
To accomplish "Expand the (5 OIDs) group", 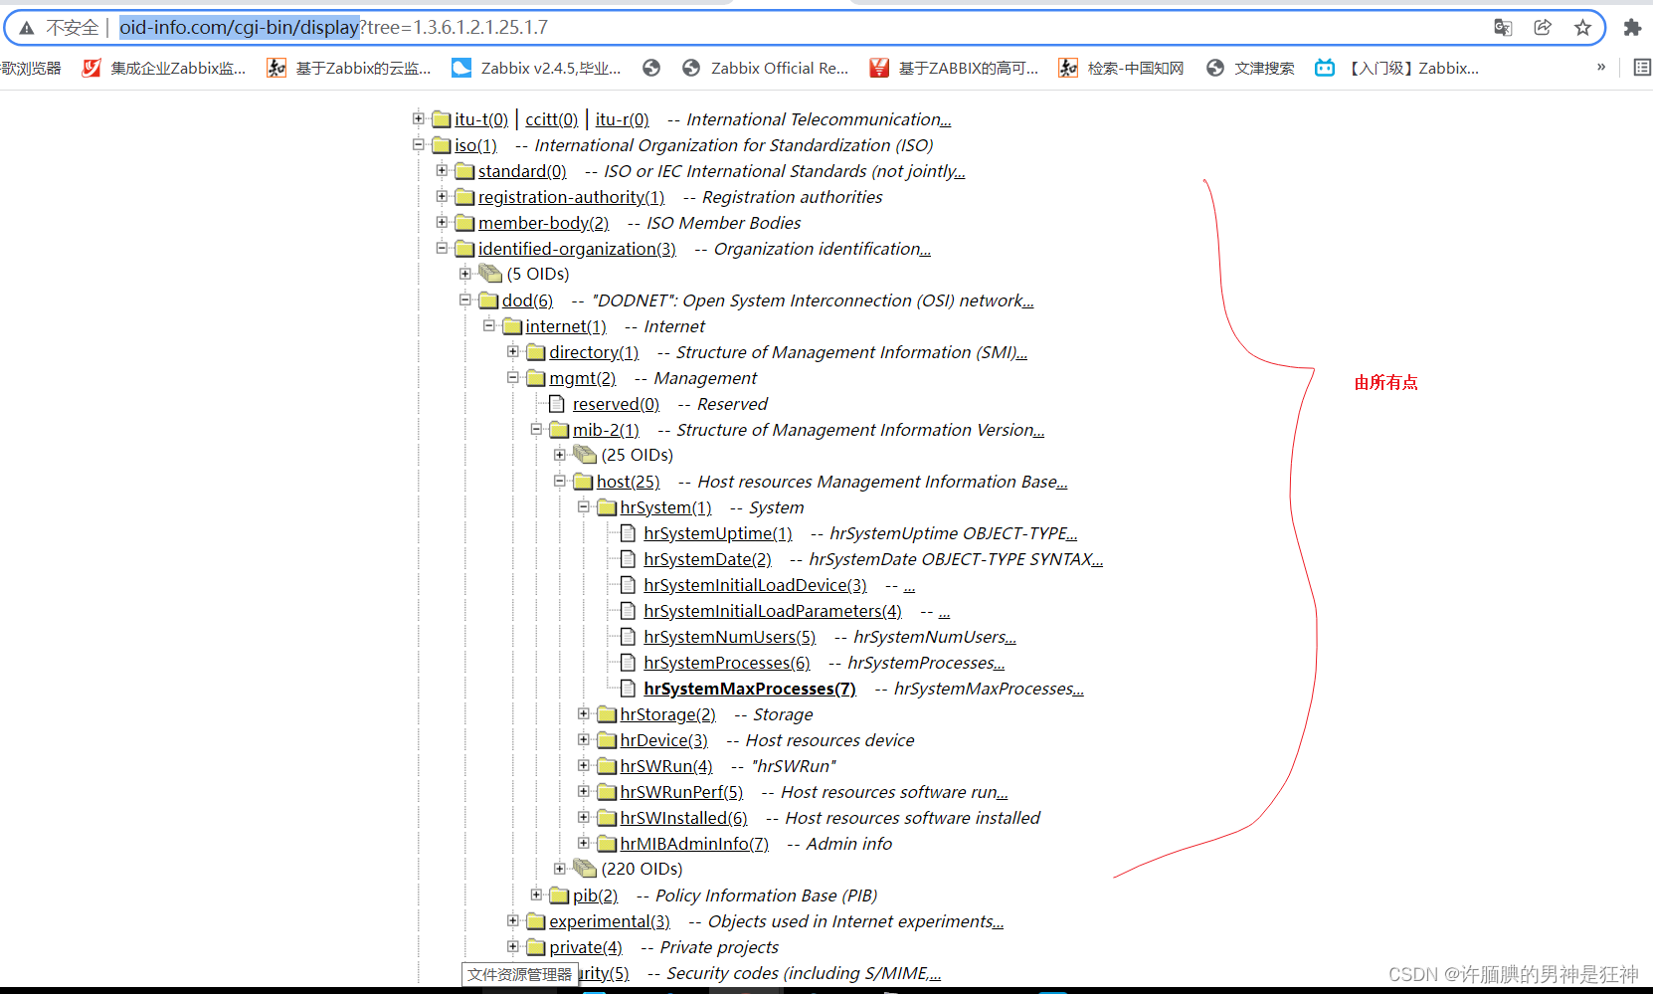I will point(465,274).
